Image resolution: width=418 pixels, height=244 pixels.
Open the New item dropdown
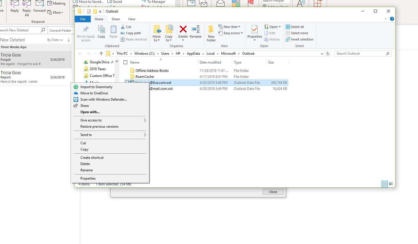pos(229,27)
